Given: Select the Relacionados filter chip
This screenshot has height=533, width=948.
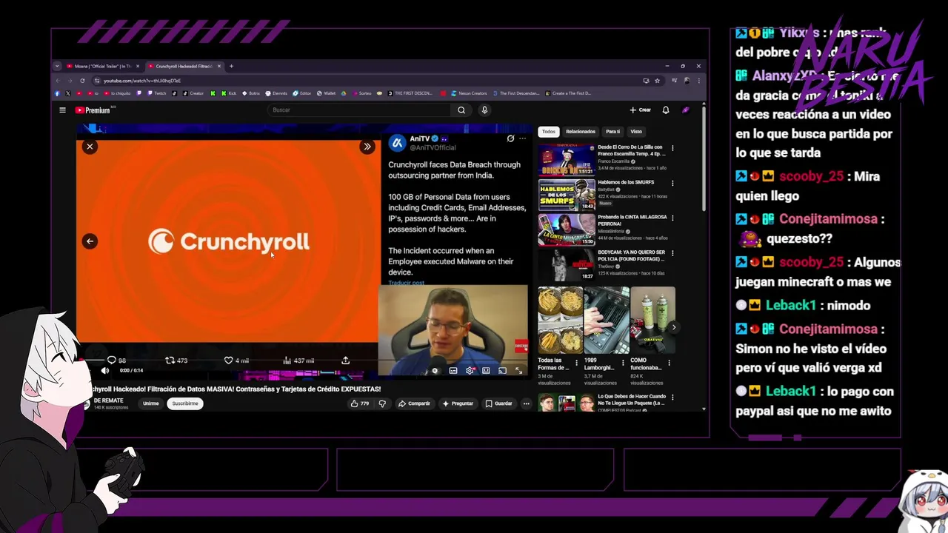Looking at the screenshot, I should click(x=581, y=132).
